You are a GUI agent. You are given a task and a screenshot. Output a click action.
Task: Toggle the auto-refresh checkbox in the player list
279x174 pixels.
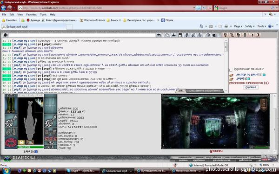coord(231,70)
